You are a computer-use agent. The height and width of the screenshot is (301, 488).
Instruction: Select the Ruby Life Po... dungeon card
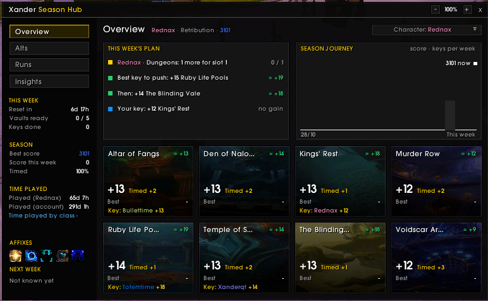(x=148, y=258)
